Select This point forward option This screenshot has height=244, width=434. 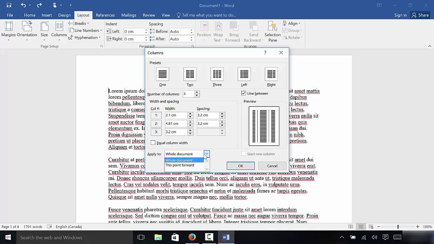pos(180,165)
